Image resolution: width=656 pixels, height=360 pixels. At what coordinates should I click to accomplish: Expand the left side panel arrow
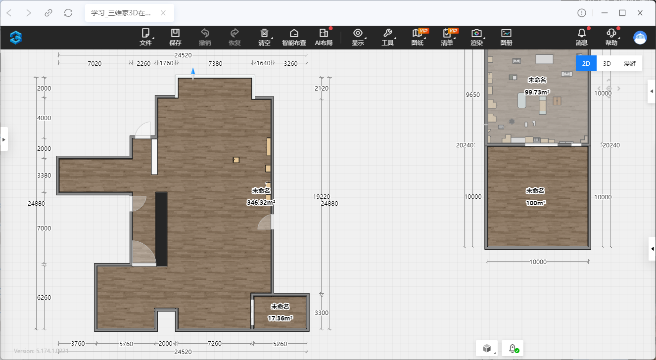click(x=4, y=139)
